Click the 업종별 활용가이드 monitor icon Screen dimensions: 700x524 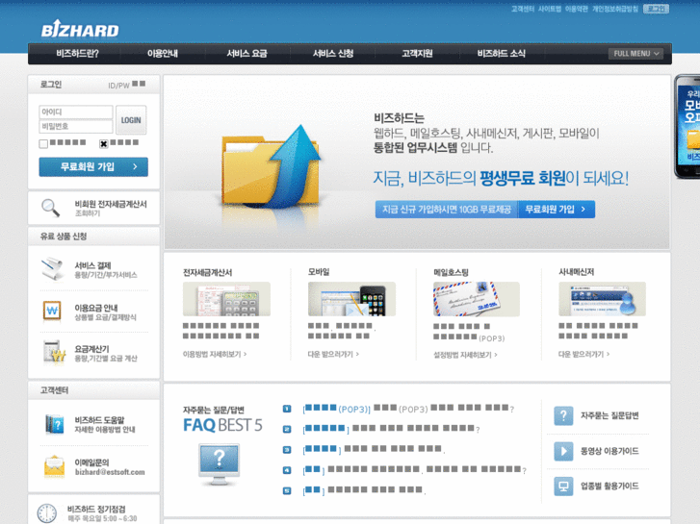click(x=563, y=487)
